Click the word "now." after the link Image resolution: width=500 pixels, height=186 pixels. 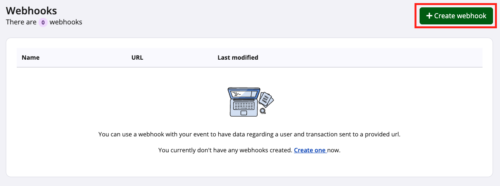tap(334, 150)
